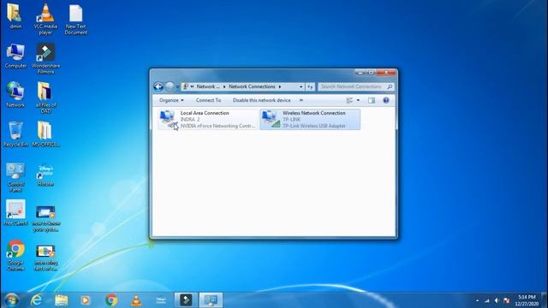Launch the Hotstar desktop shortcut
Viewport: 548px width, 308px height.
(45, 175)
